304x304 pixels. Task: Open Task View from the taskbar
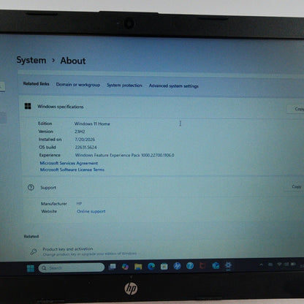click(112, 267)
